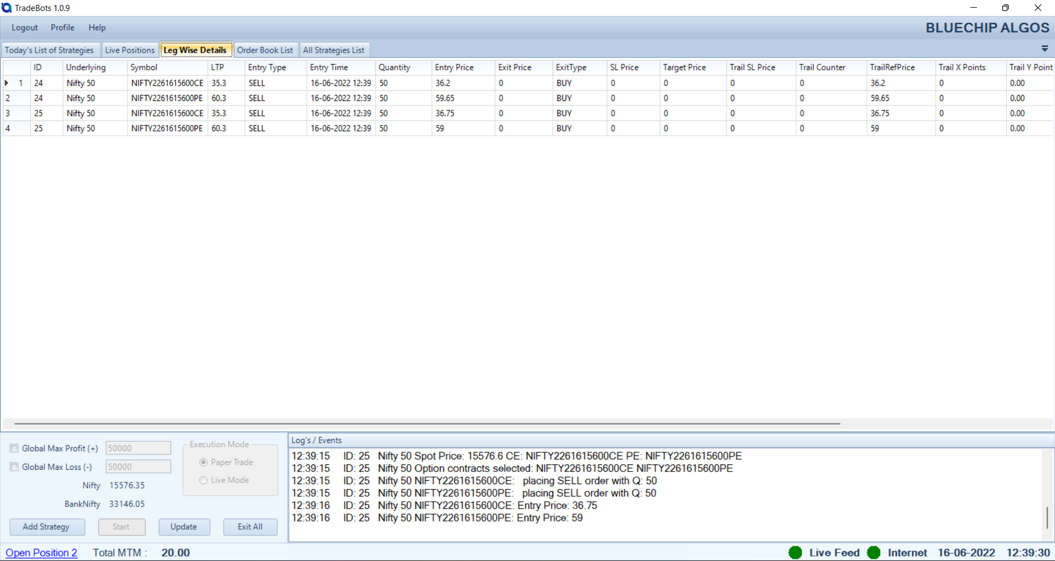Select the Entry Price cell 59.65
The image size is (1055, 561).
coord(463,98)
